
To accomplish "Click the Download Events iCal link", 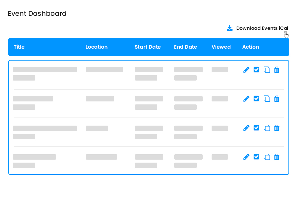I will coord(262,28).
